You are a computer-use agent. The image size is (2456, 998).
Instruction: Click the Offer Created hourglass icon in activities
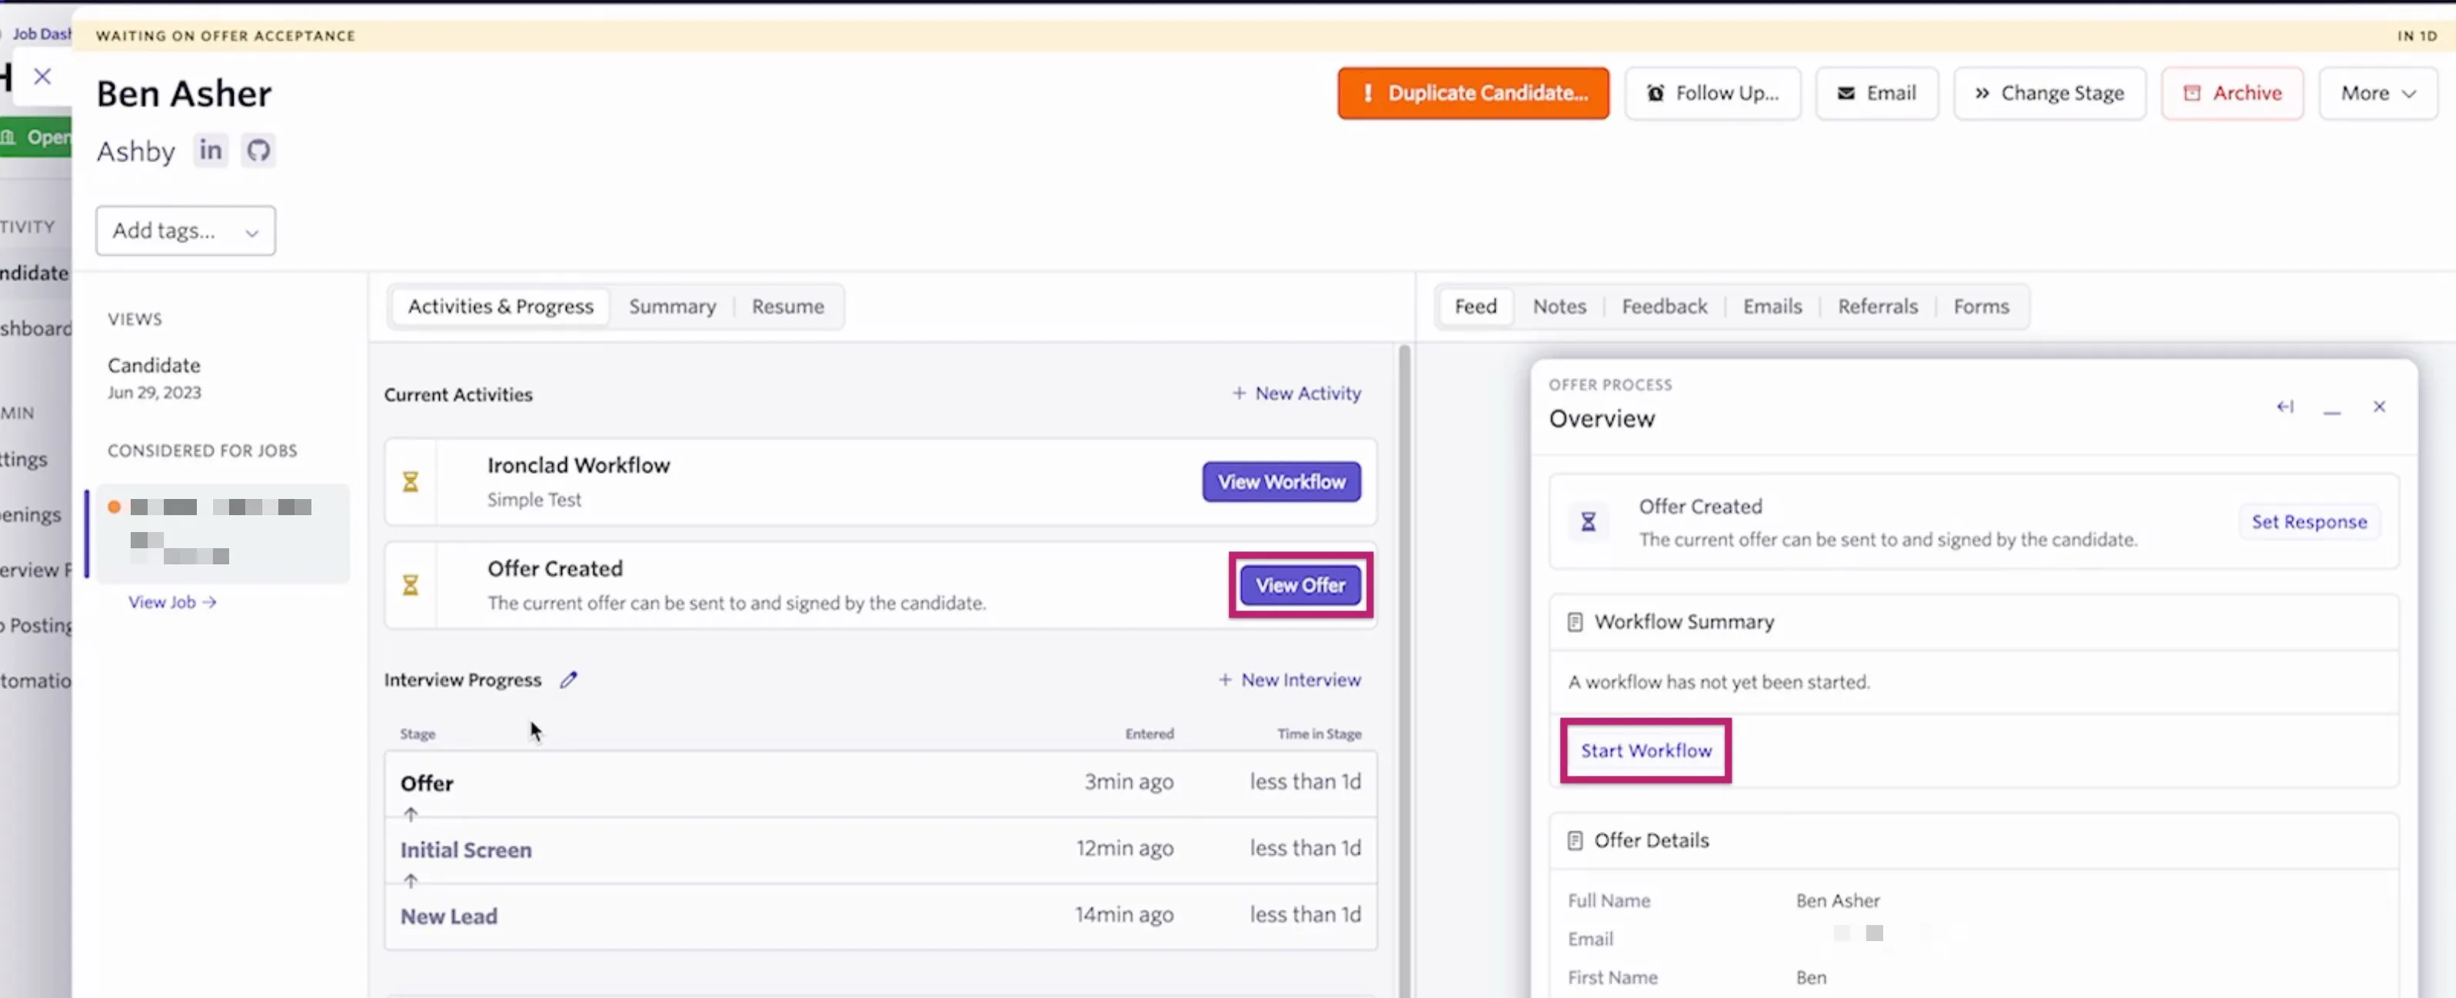click(x=410, y=585)
